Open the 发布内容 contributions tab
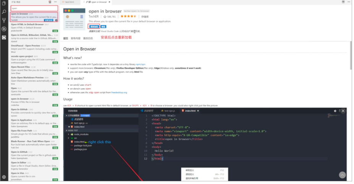 coord(75,38)
